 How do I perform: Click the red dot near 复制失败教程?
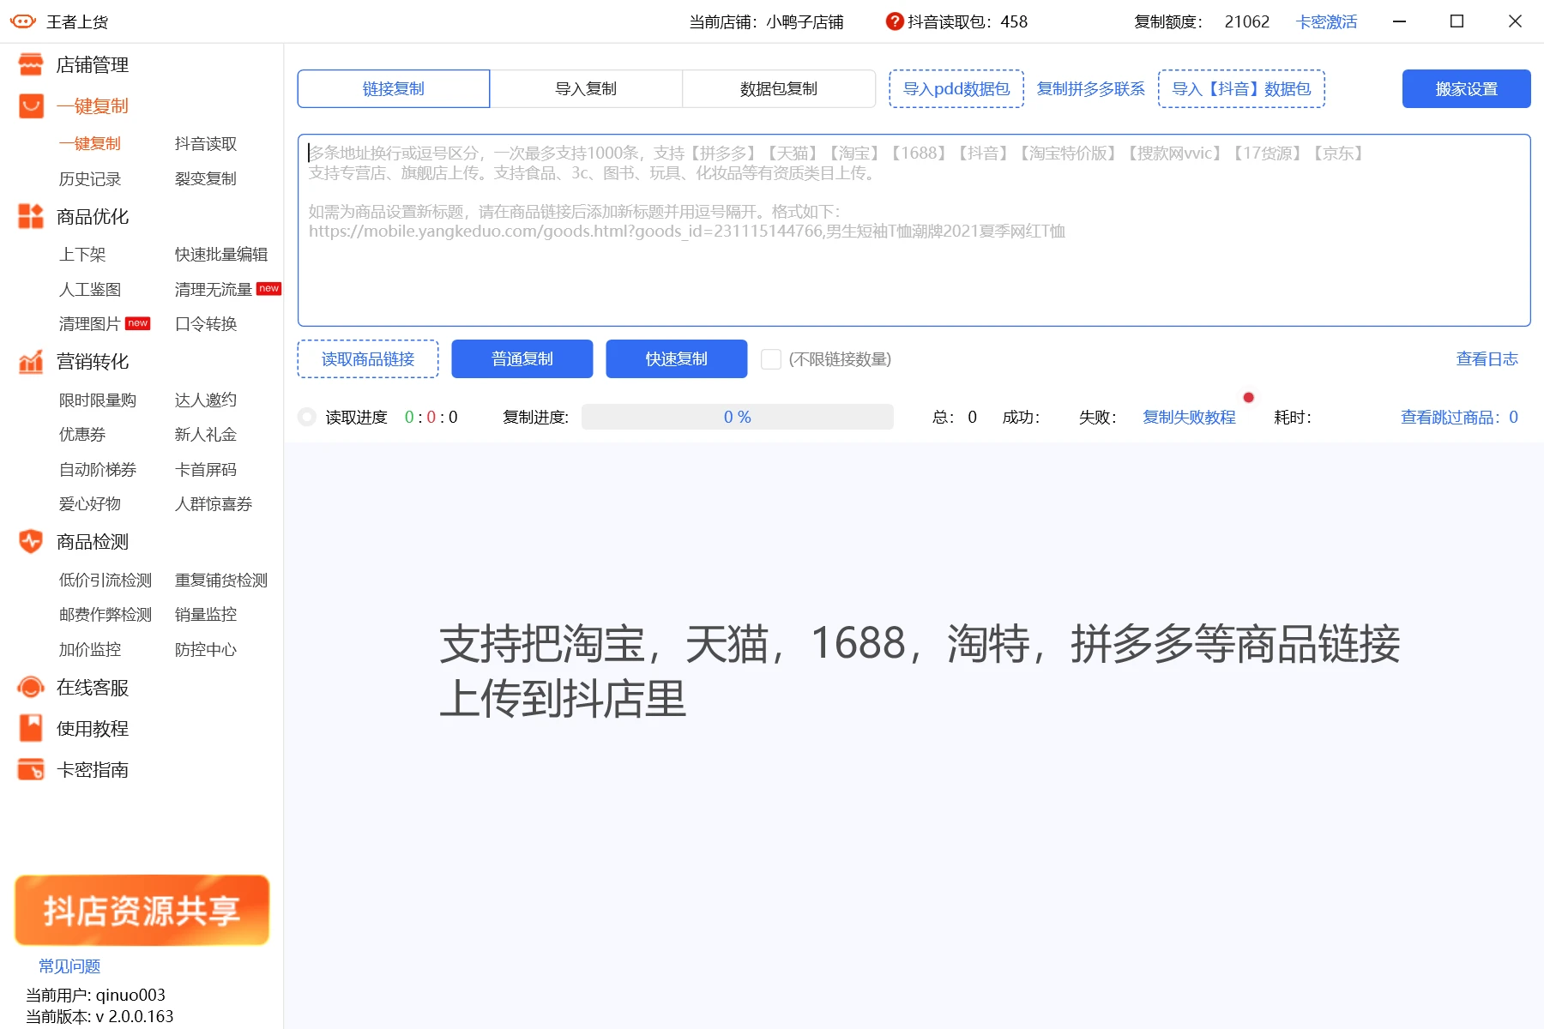coord(1249,397)
